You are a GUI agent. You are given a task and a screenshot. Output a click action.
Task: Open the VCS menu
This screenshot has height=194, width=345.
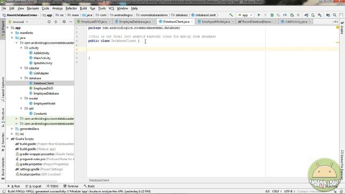[112, 9]
